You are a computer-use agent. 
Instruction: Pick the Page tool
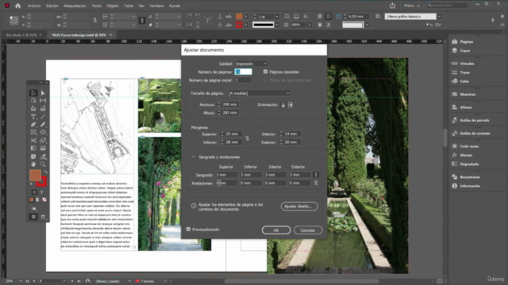coord(33,101)
